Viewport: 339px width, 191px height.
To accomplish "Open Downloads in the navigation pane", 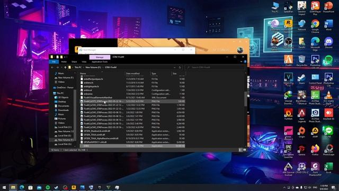I will pyautogui.click(x=61, y=110).
